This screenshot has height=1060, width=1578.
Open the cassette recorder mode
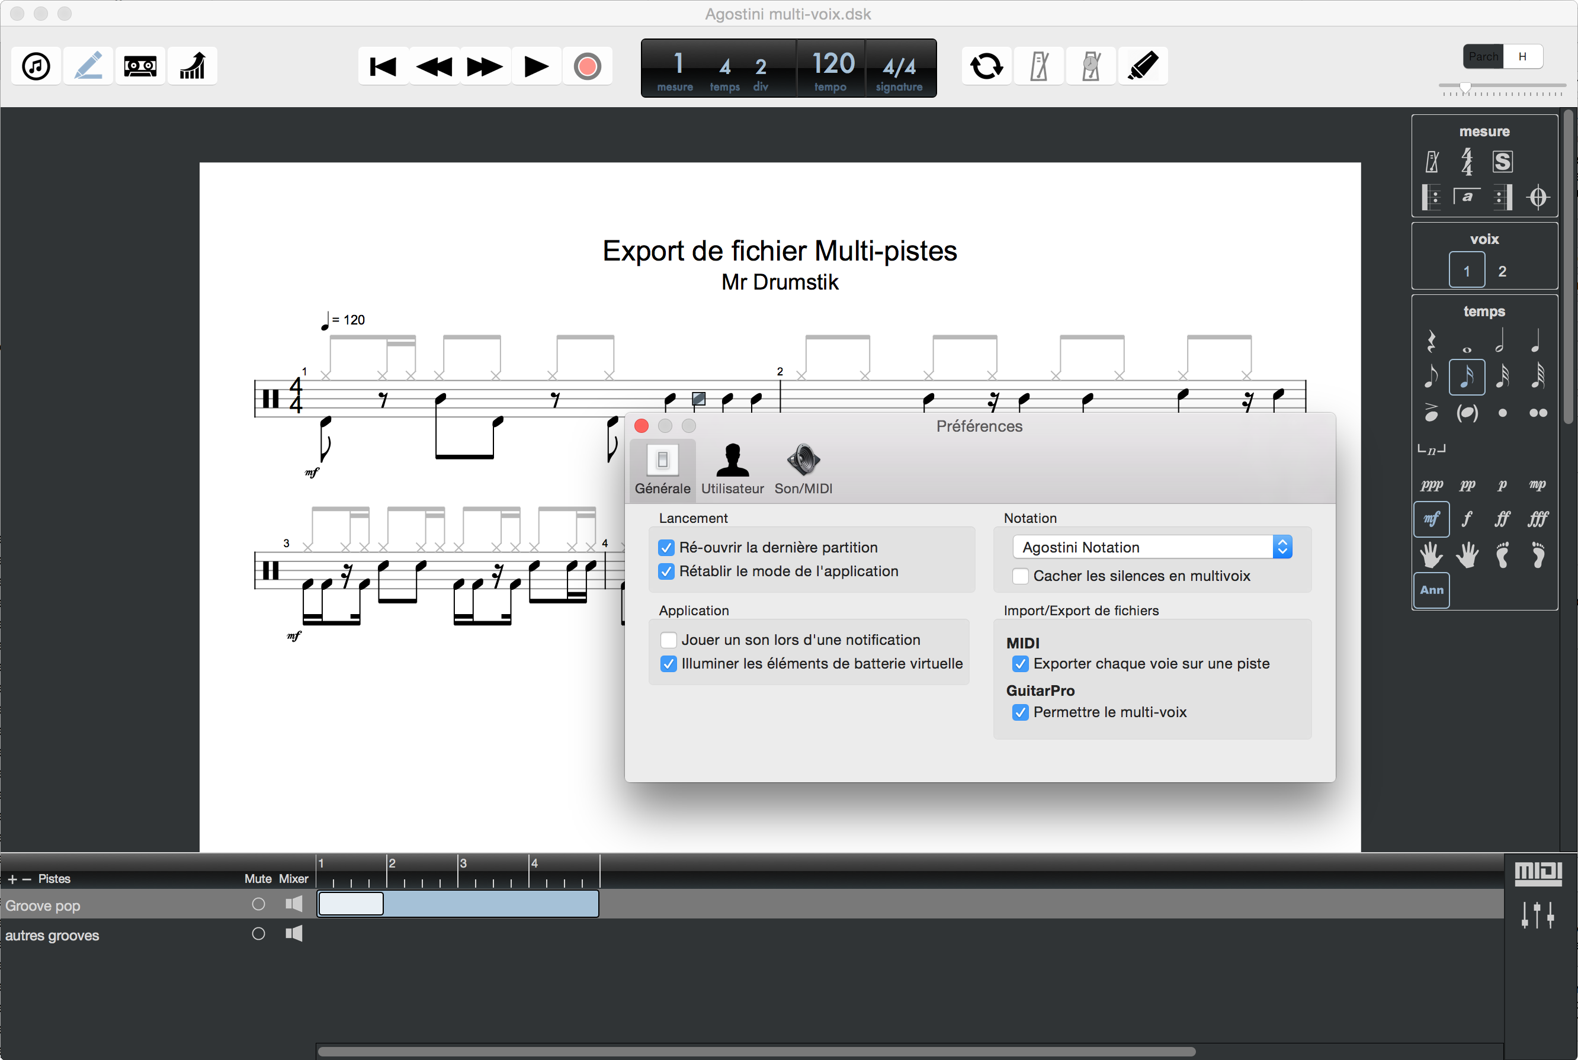(x=140, y=66)
